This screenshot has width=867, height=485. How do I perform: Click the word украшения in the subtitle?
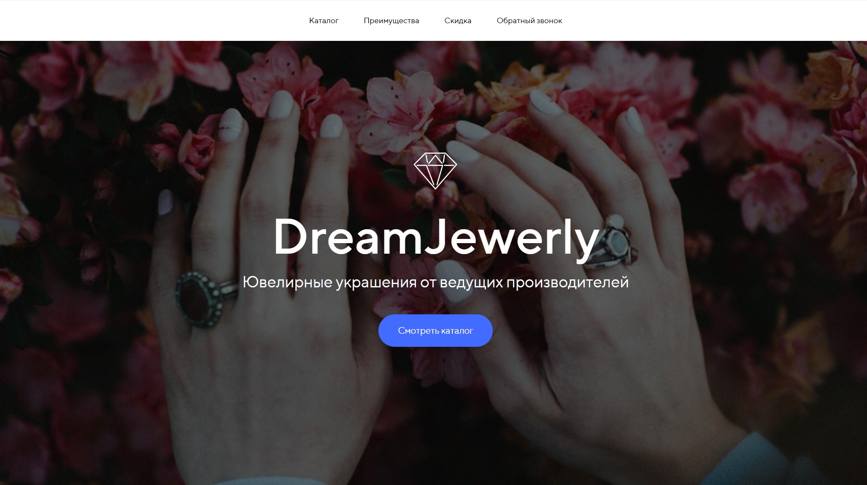376,283
